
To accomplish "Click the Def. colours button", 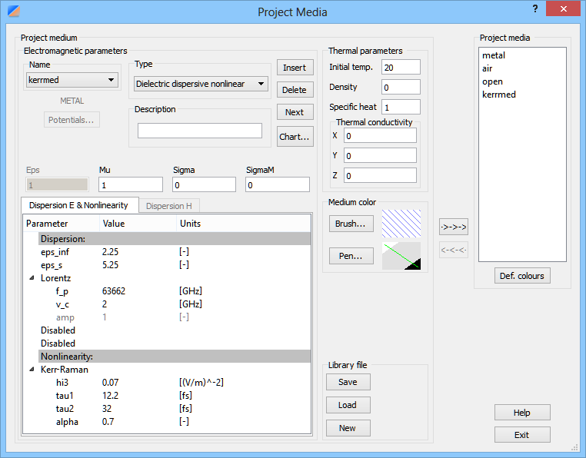I will [522, 276].
